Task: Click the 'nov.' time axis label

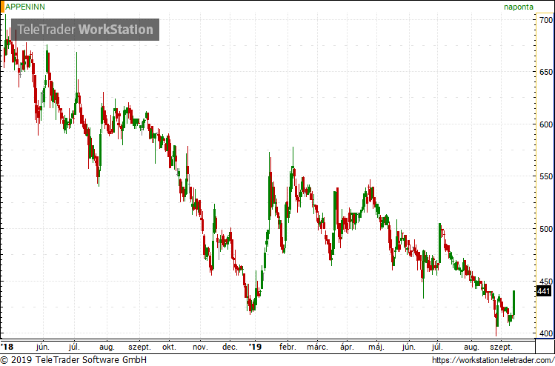Action: point(200,347)
